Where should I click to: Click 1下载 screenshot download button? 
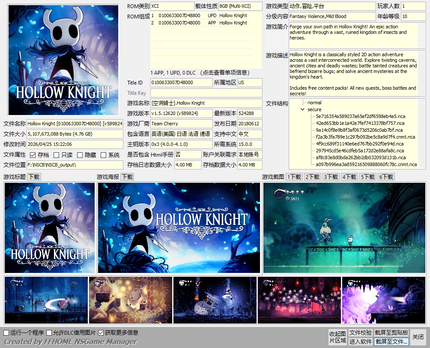294,177
